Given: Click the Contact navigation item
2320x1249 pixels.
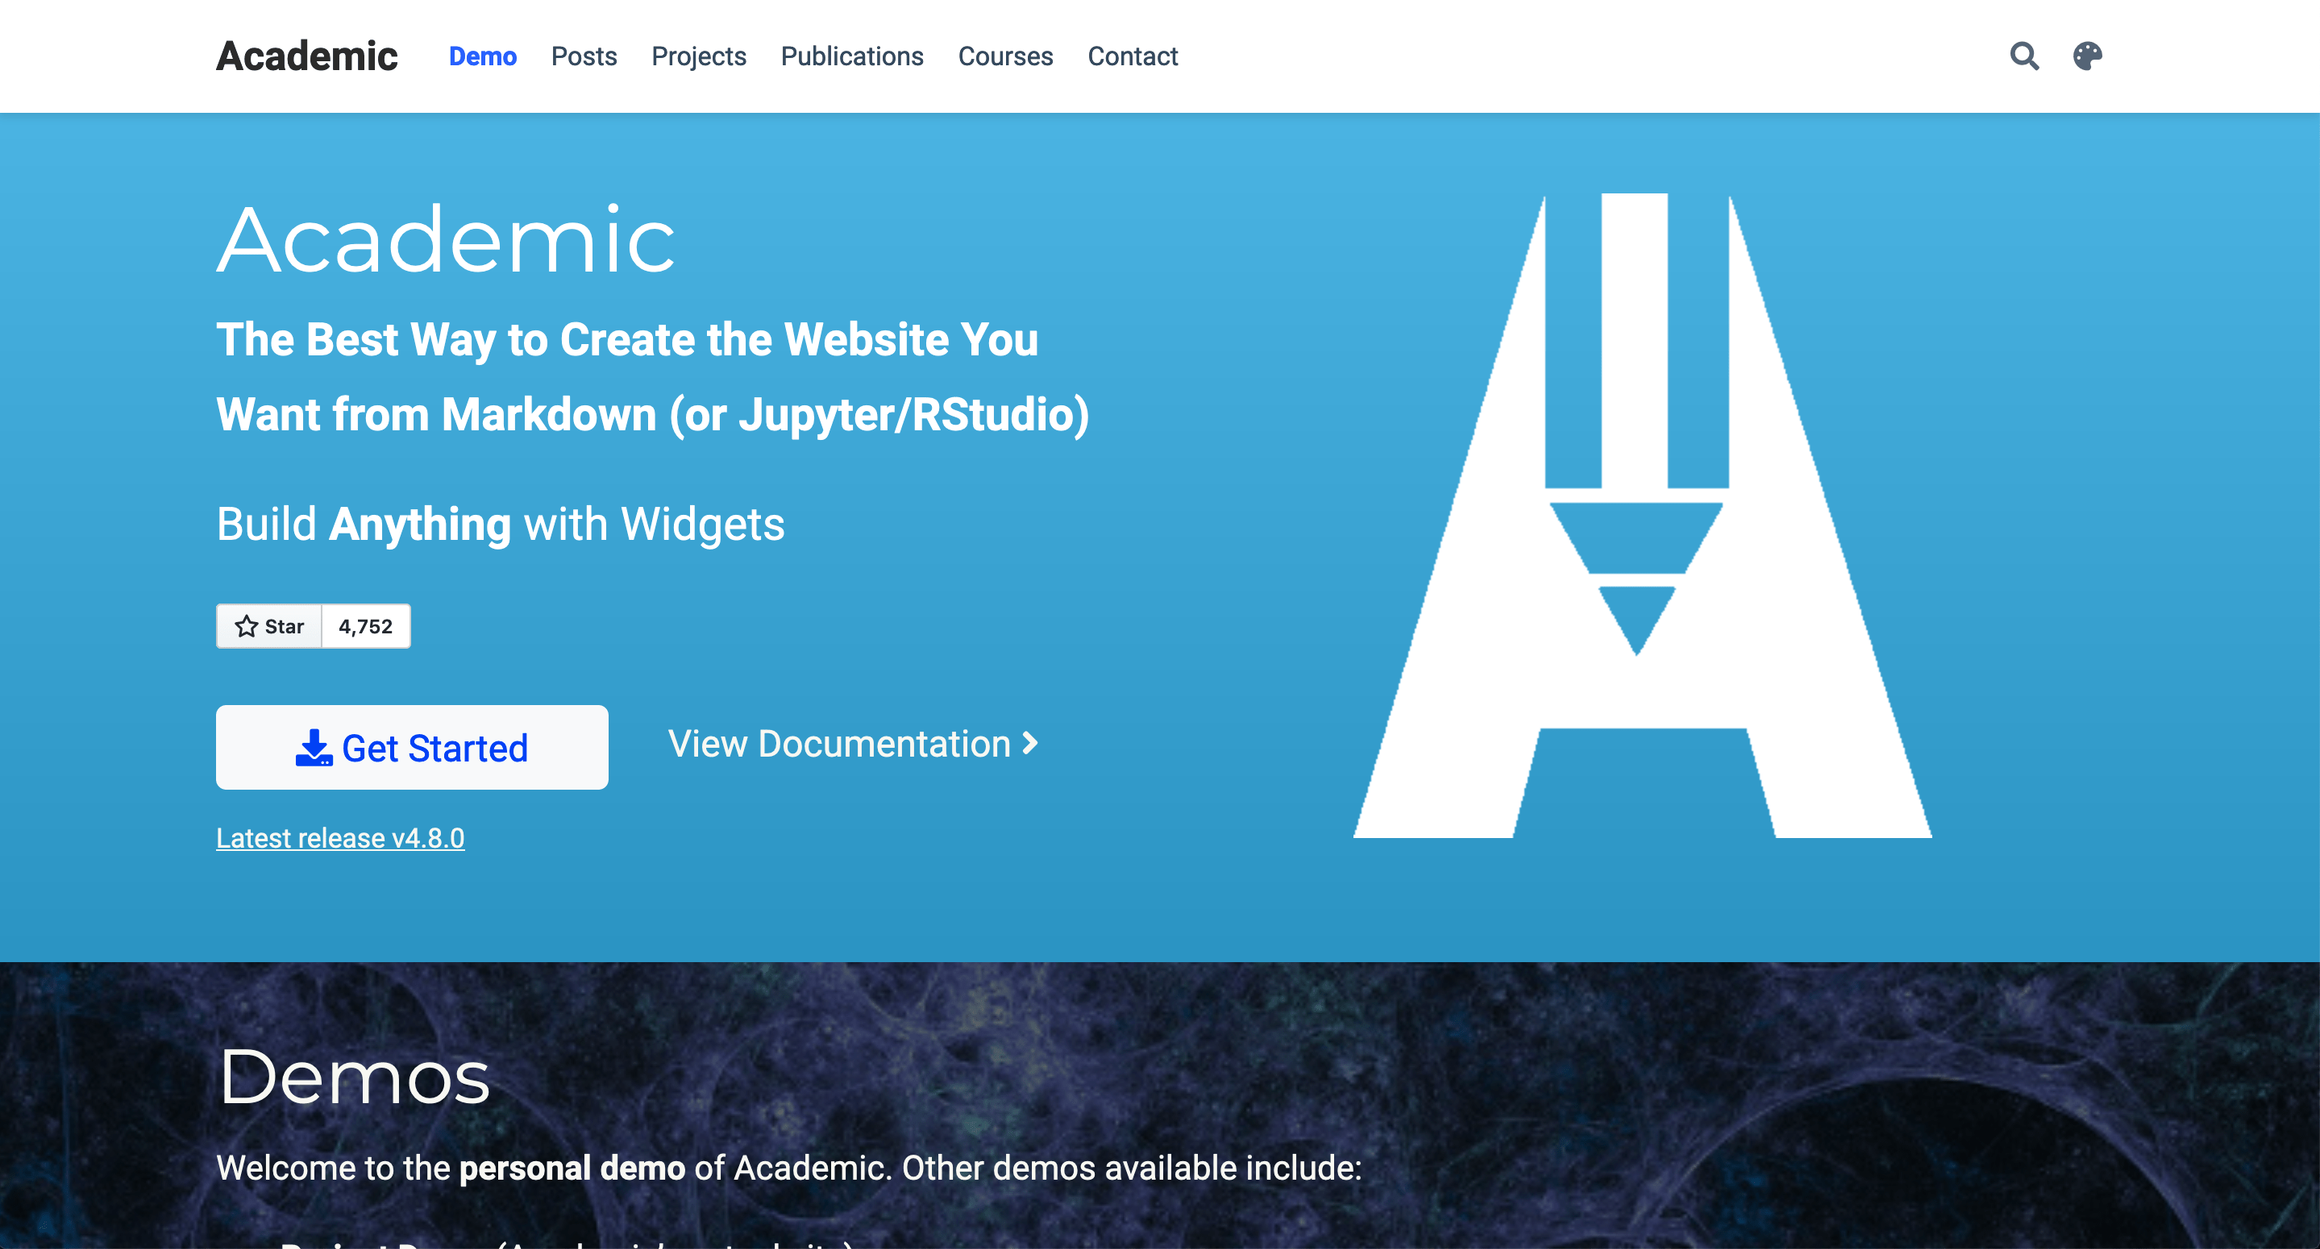Looking at the screenshot, I should click(1133, 57).
